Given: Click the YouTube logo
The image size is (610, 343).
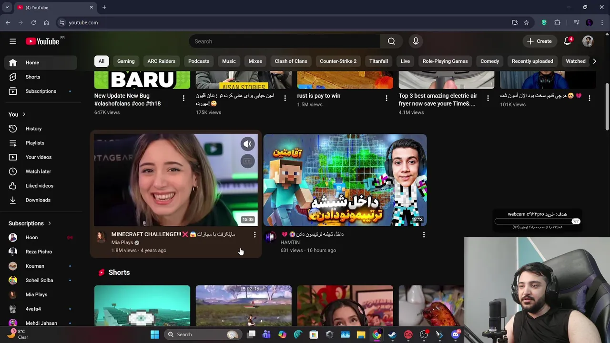Looking at the screenshot, I should pos(43,41).
